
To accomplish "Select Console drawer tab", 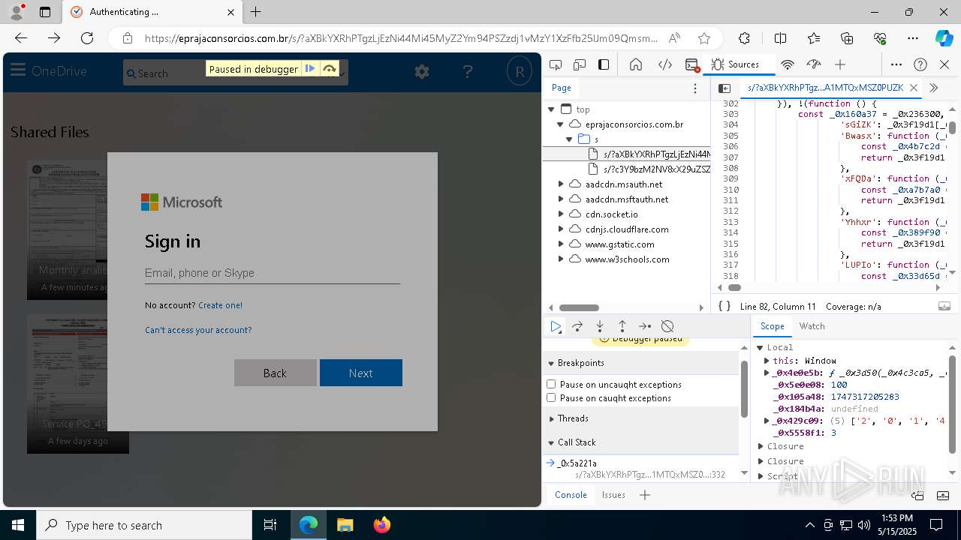I will [571, 495].
